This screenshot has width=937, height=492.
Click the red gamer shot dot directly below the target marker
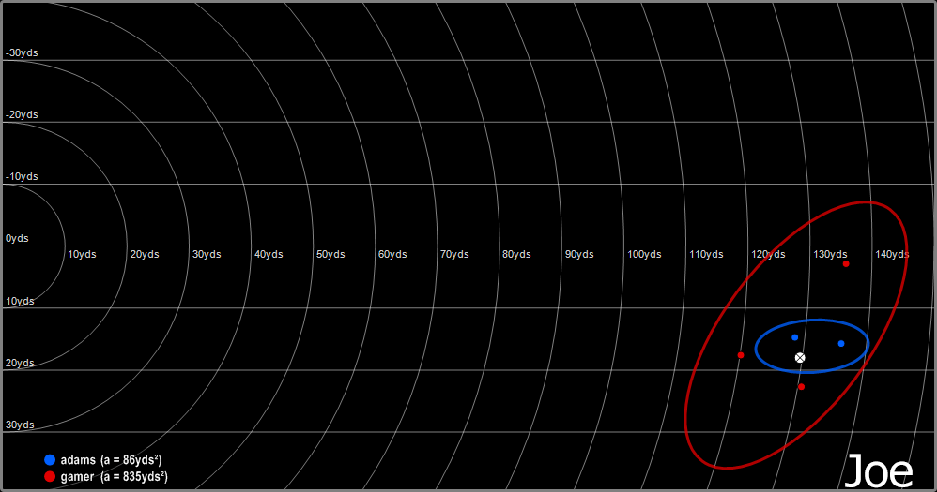click(802, 387)
